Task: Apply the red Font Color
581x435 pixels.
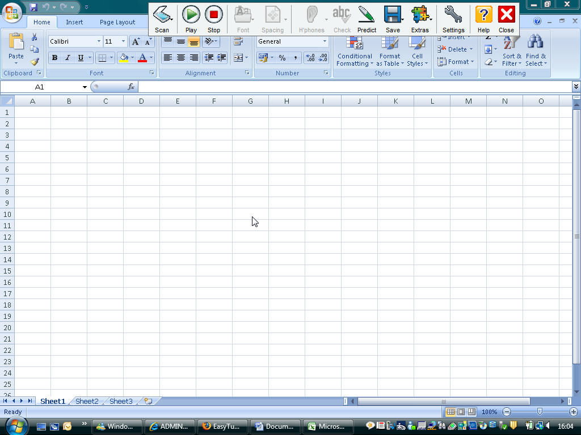Action: pos(142,58)
